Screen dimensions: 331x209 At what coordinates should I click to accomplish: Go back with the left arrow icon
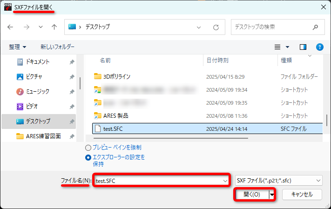(x=10, y=27)
